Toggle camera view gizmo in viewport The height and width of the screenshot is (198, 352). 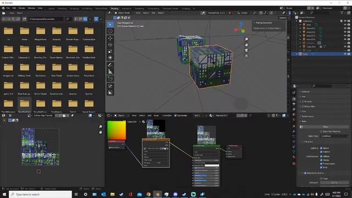(x=246, y=50)
